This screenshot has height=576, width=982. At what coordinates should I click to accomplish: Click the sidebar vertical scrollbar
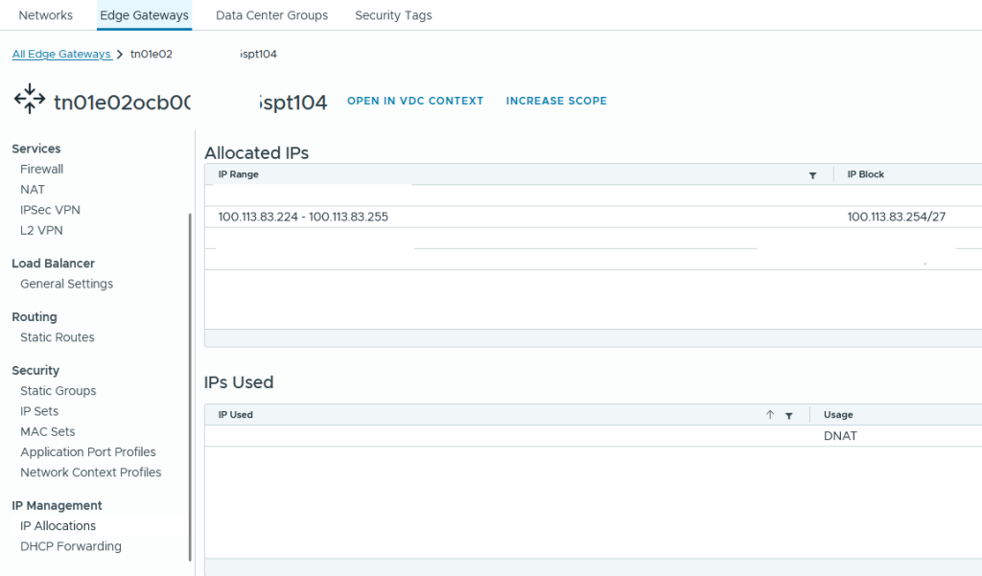click(190, 383)
